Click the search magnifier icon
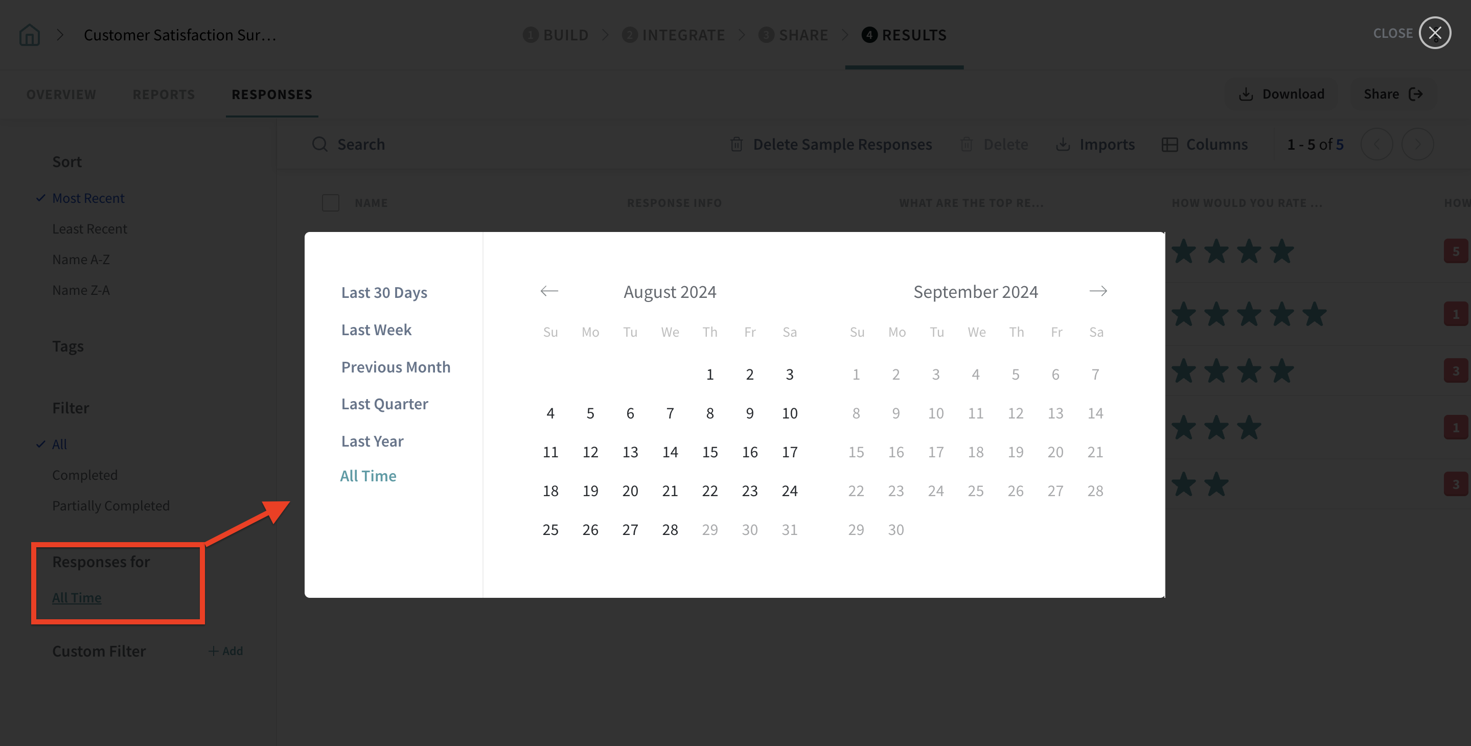The height and width of the screenshot is (746, 1471). click(319, 144)
